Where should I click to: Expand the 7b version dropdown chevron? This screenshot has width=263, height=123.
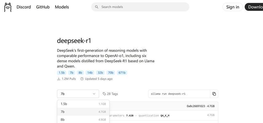point(94,94)
